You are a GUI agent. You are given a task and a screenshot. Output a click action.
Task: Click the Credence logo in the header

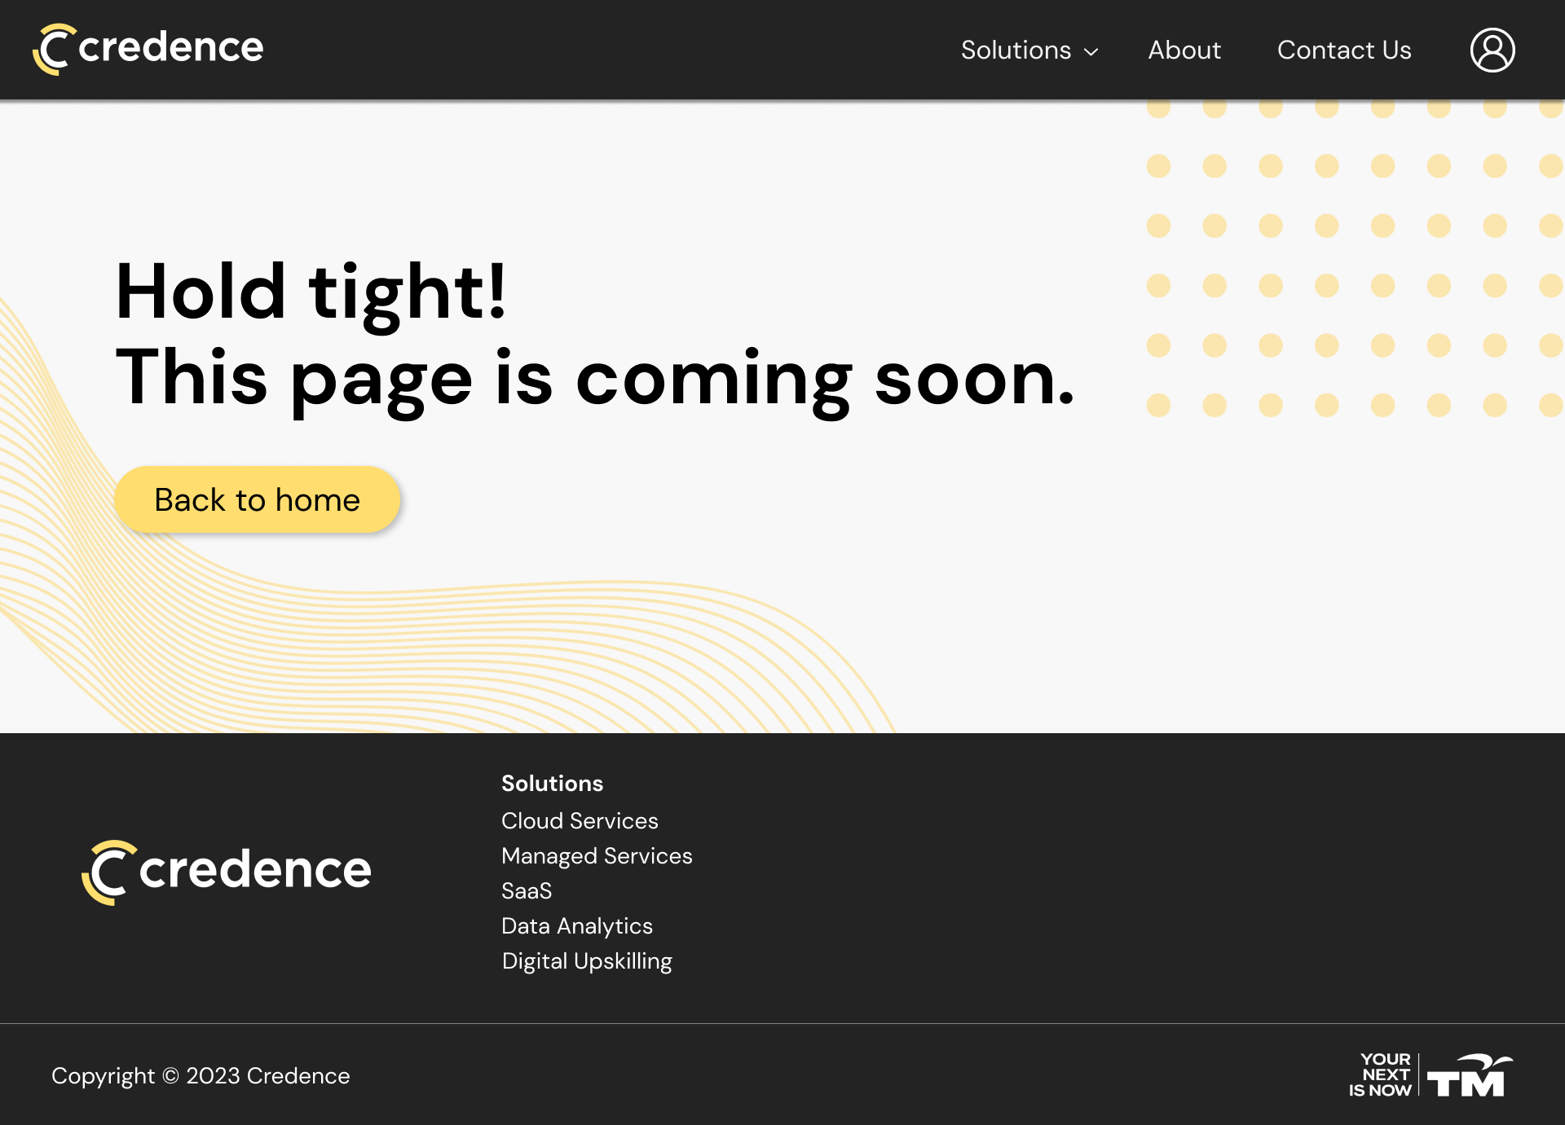148,49
